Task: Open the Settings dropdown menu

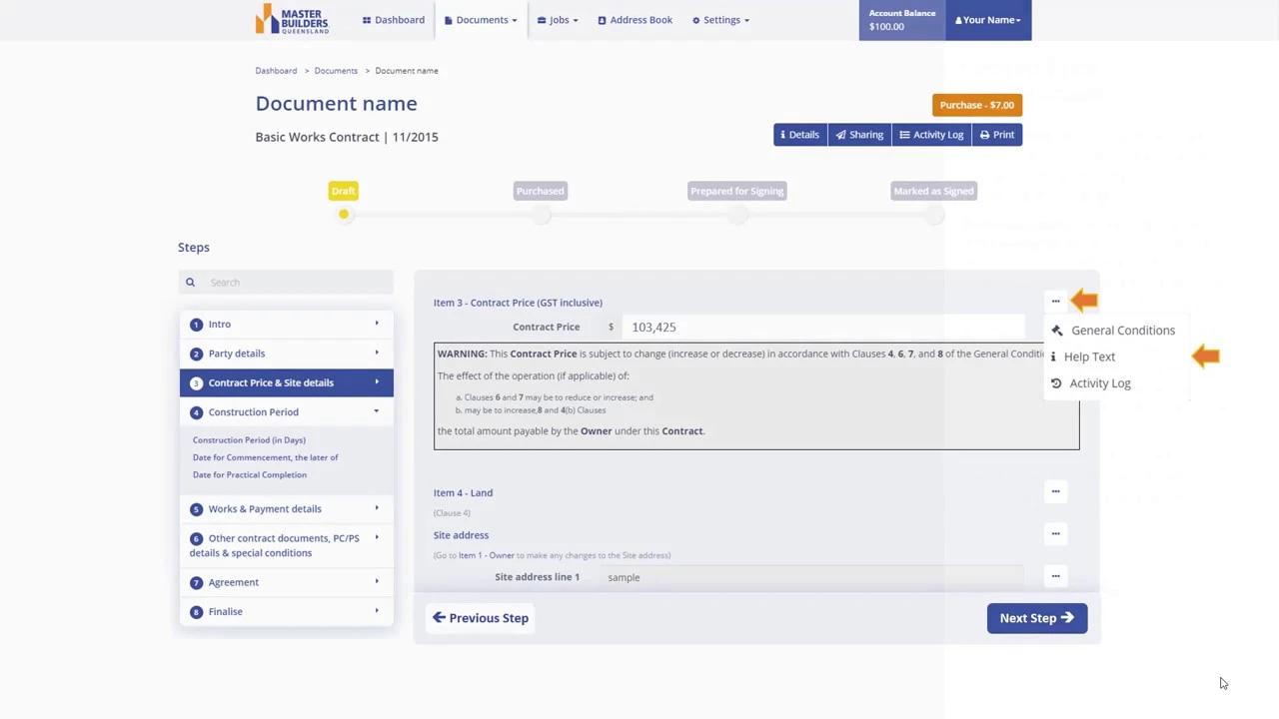Action: point(720,20)
